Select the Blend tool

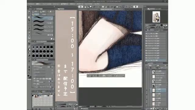click(x=29, y=50)
